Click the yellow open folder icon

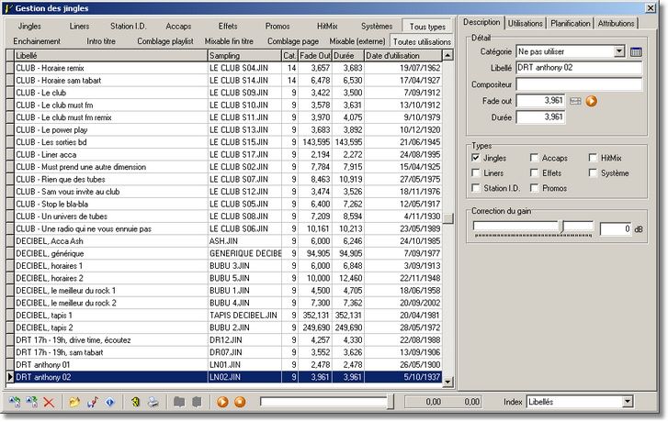click(74, 402)
